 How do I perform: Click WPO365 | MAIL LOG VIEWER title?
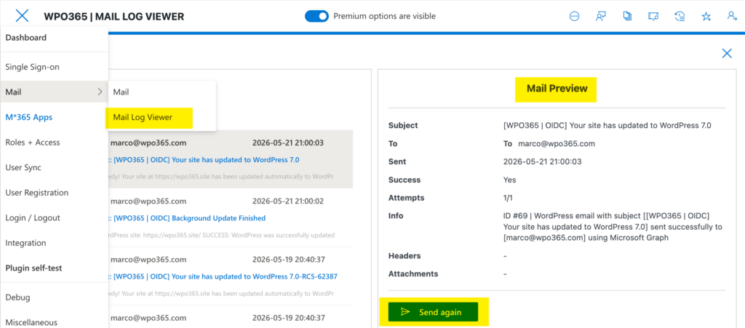(114, 17)
